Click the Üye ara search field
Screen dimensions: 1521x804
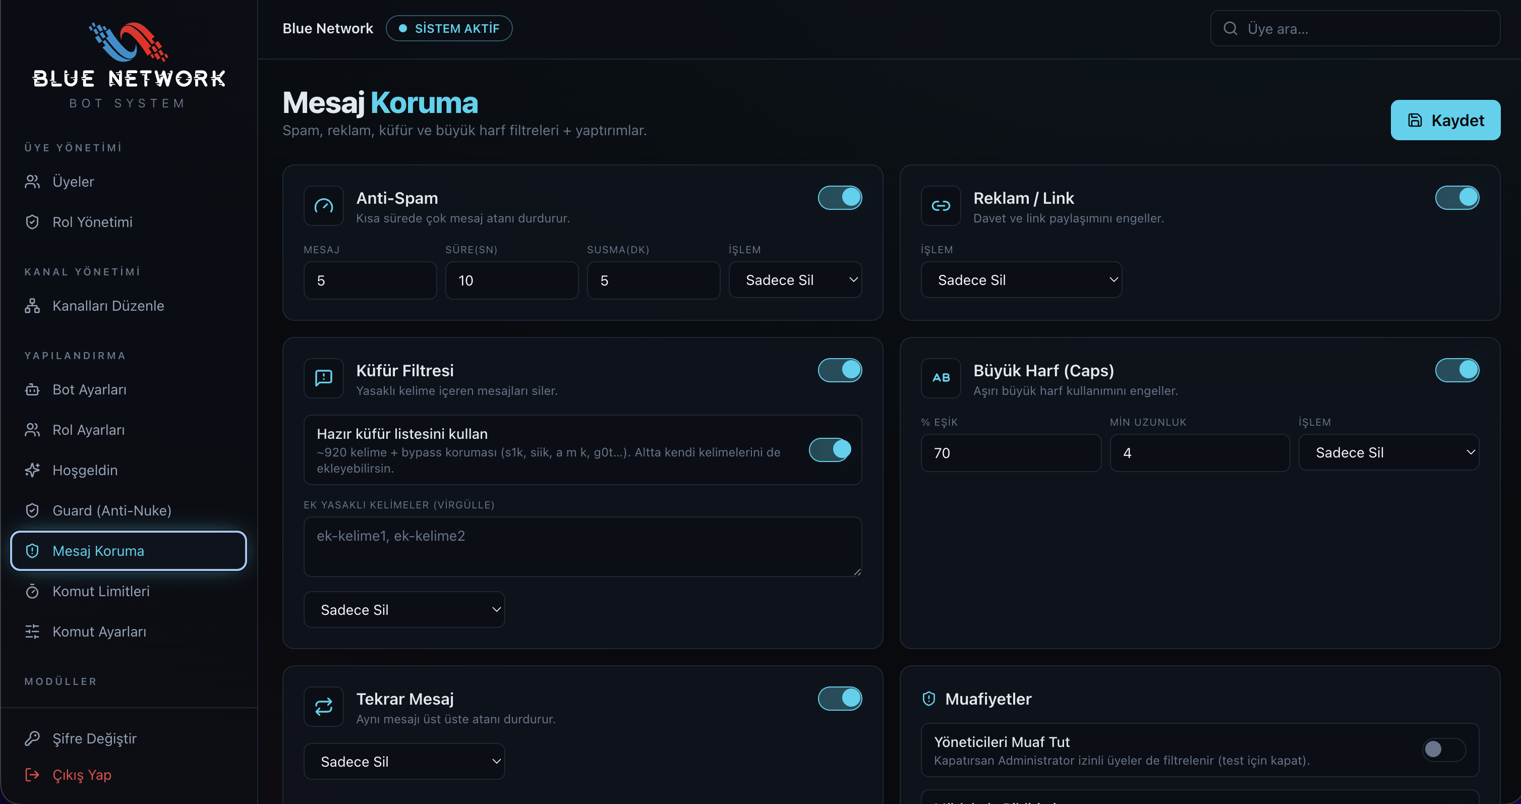[1355, 28]
